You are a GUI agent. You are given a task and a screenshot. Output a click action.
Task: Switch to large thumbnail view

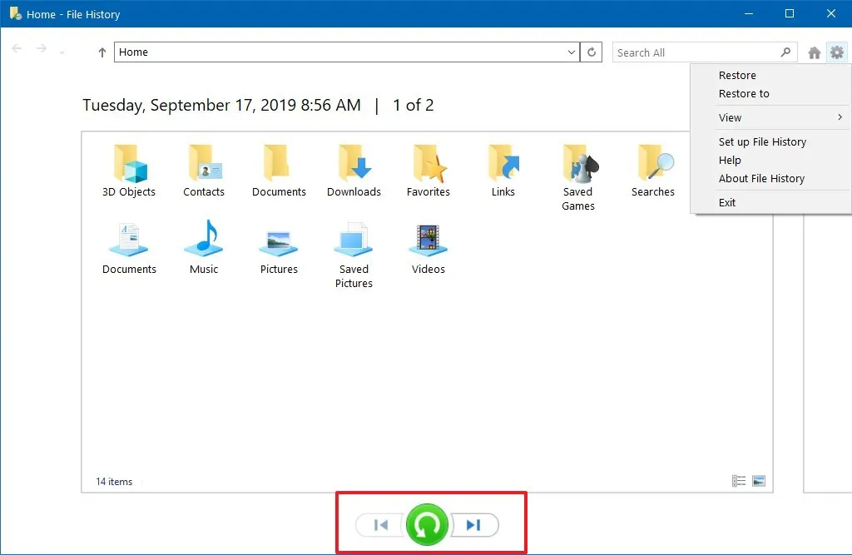pyautogui.click(x=758, y=481)
